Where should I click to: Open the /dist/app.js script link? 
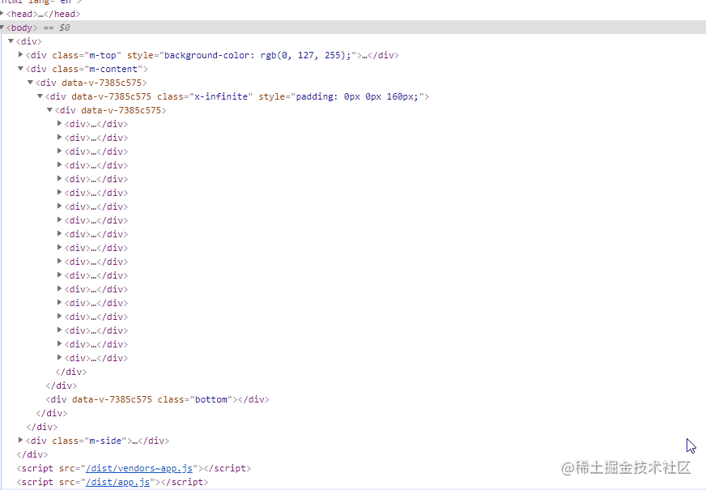pos(117,483)
